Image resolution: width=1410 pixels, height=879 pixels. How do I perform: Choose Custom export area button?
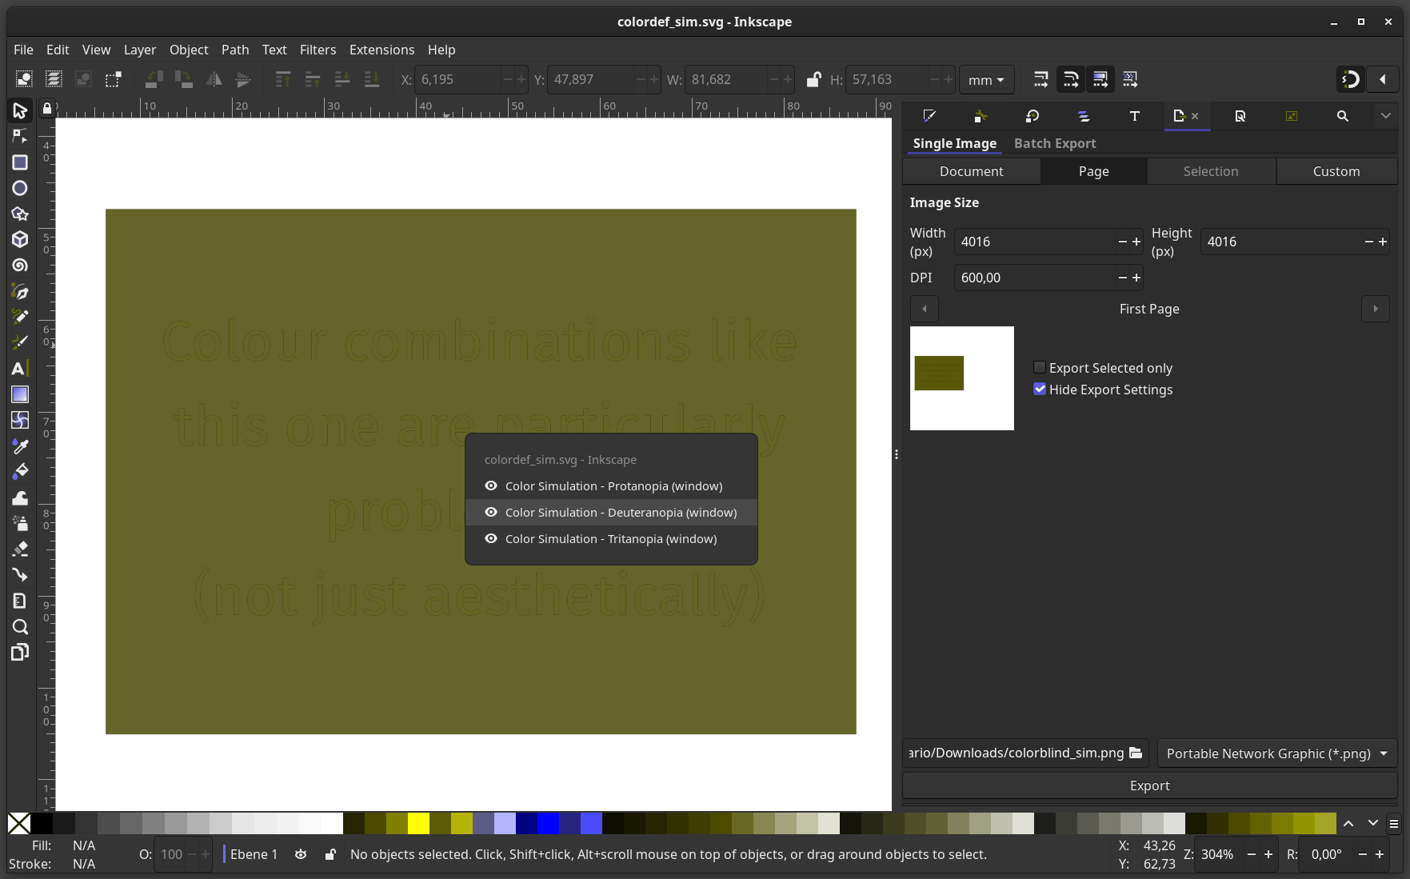[x=1336, y=171]
